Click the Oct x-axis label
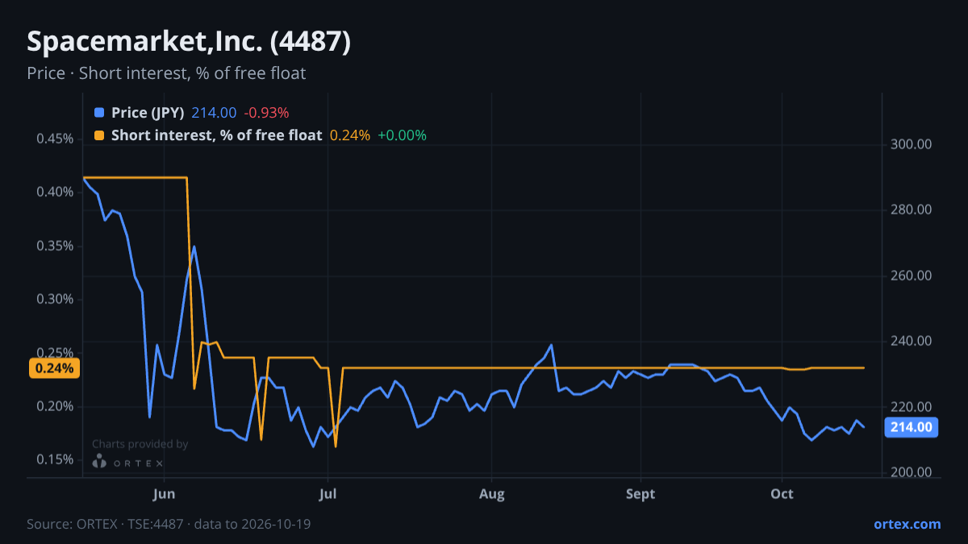Viewport: 968px width, 544px height. (x=782, y=493)
